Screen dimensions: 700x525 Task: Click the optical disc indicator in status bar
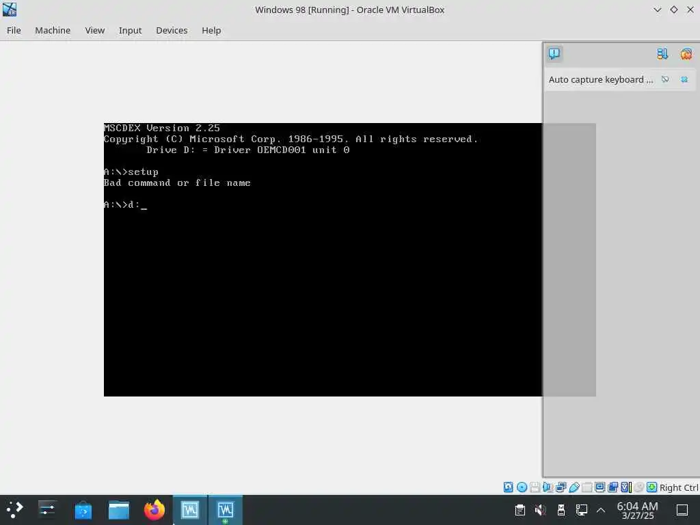pyautogui.click(x=522, y=487)
